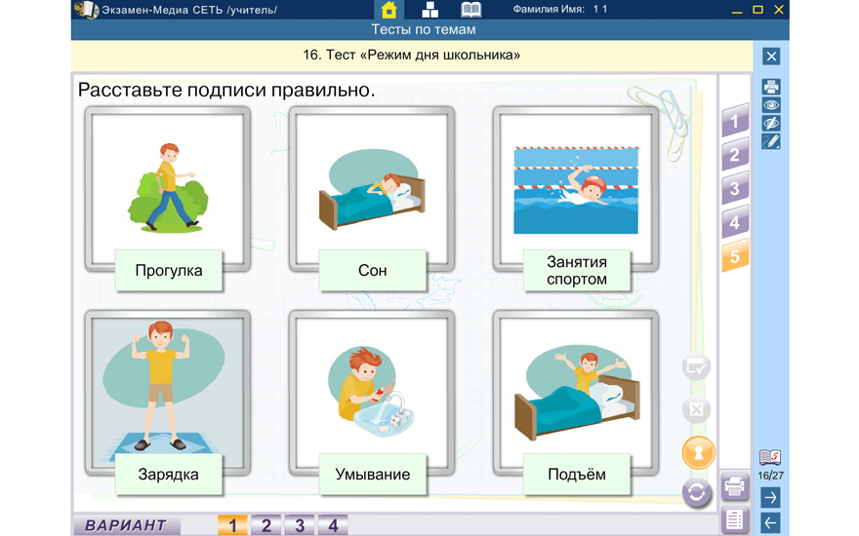Go to next test with right arrow

tap(770, 498)
